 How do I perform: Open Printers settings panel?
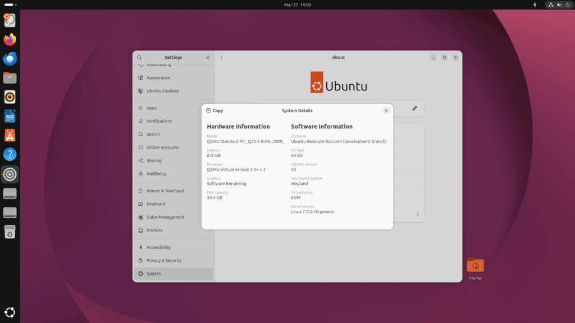point(154,230)
